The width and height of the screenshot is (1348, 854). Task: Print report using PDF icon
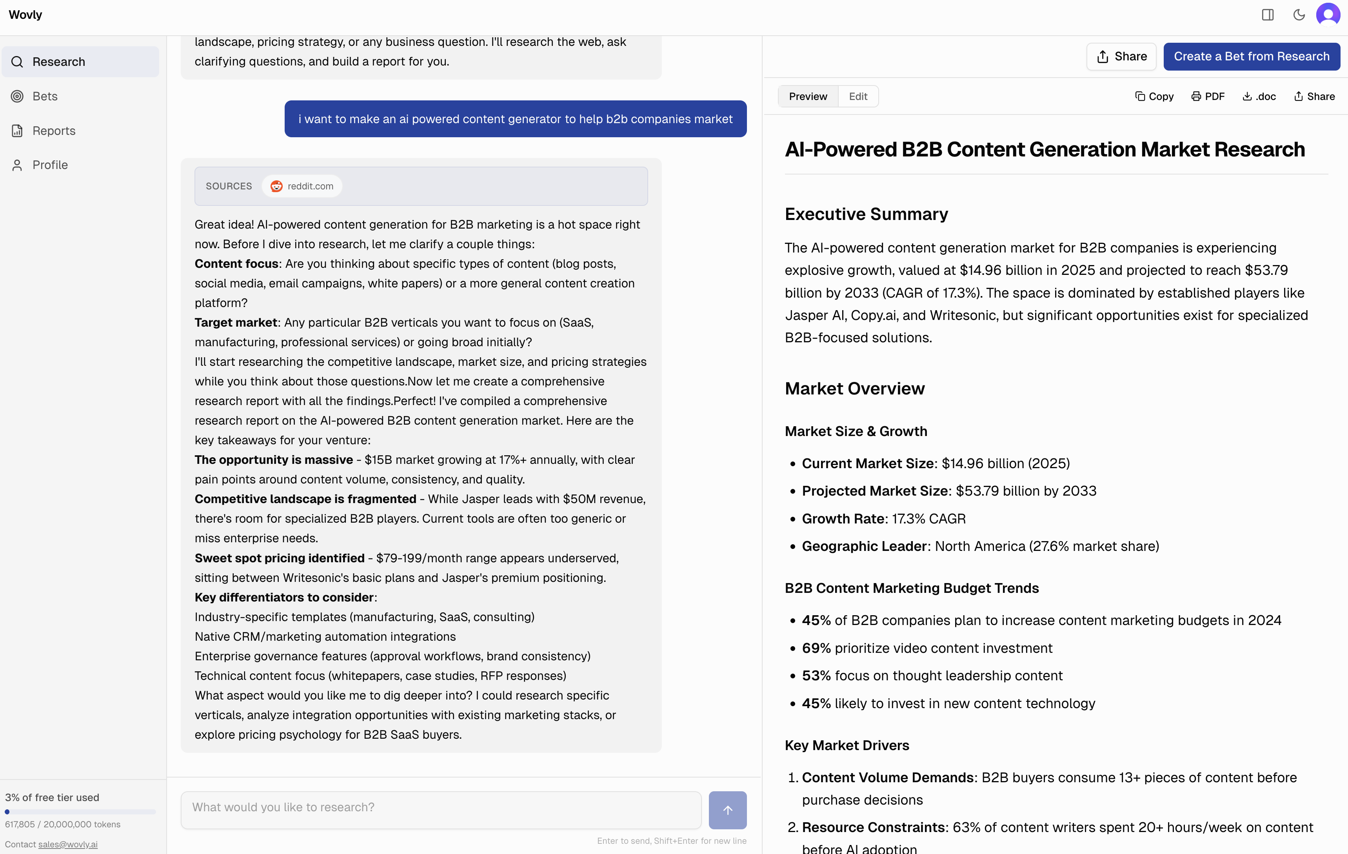tap(1208, 96)
